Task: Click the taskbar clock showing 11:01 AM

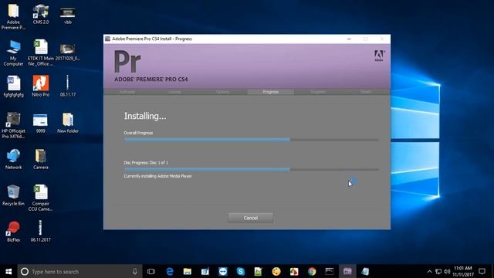Action: [x=463, y=271]
